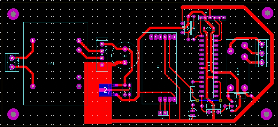Select the D1 diode label

click(241, 96)
